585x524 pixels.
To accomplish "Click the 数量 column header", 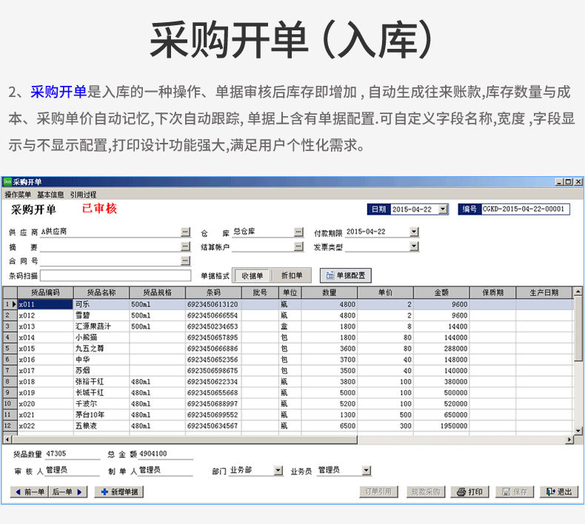I will [330, 293].
